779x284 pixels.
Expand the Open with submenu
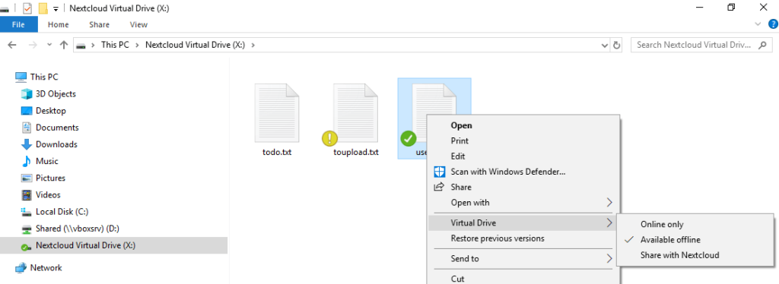tap(523, 203)
